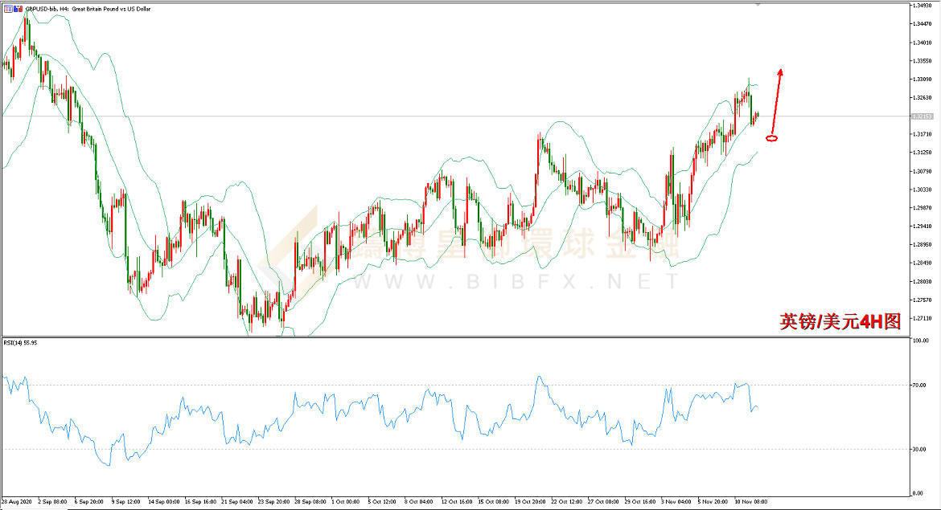
Task: Click the 19 Oct 20:00 time marker
Action: [x=530, y=502]
